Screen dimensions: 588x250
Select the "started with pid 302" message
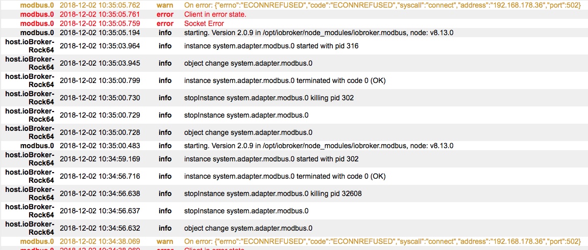click(x=271, y=159)
